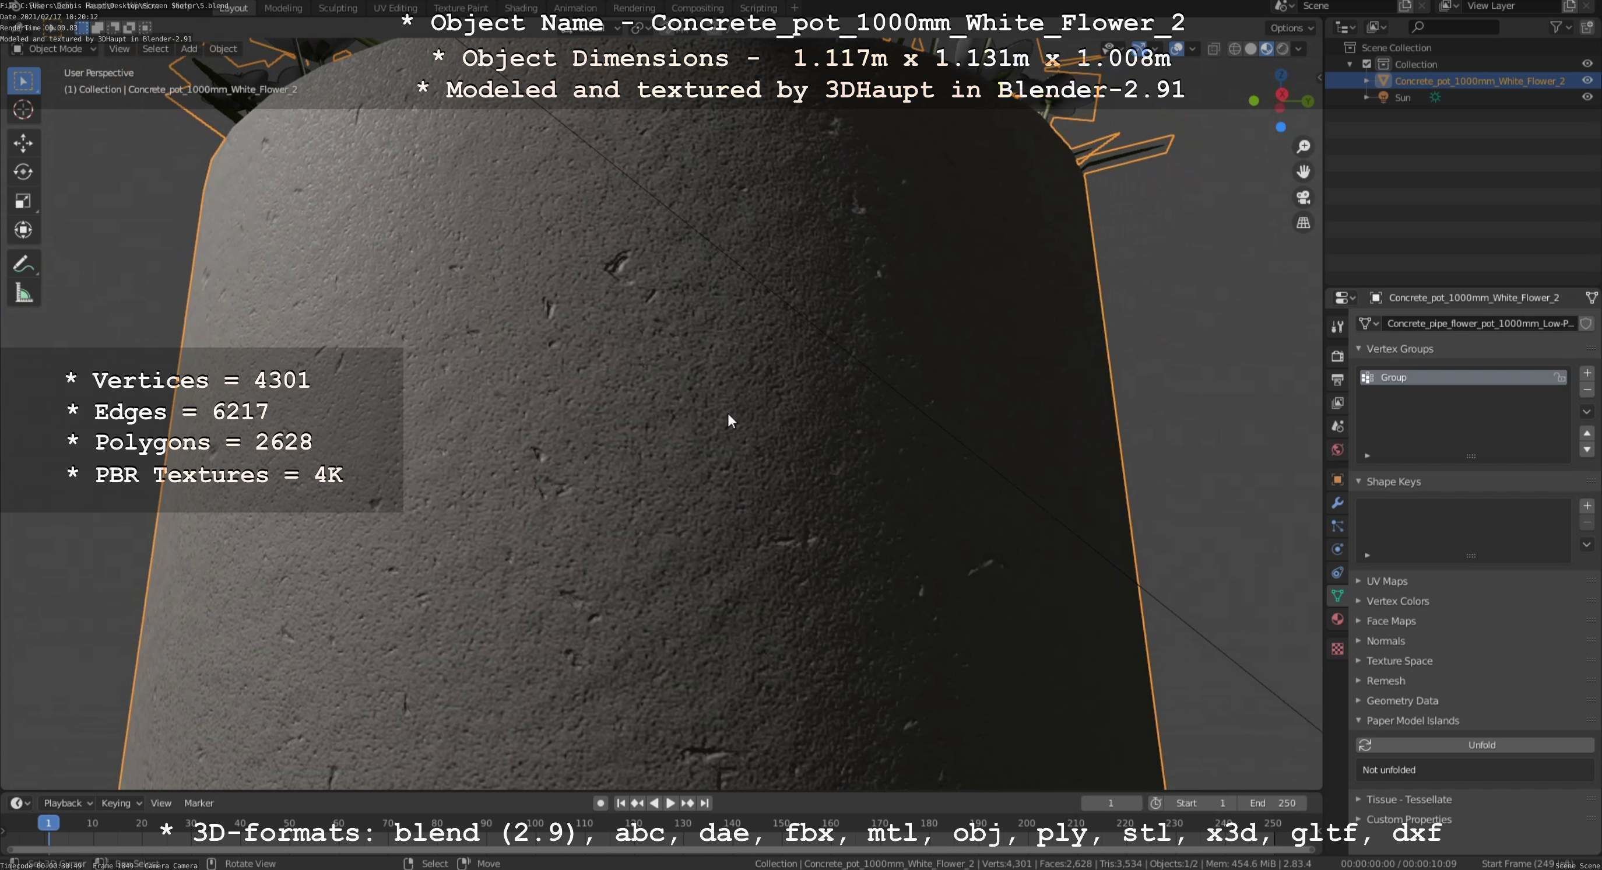The image size is (1602, 870).
Task: Click the camera view icon
Action: (1303, 198)
